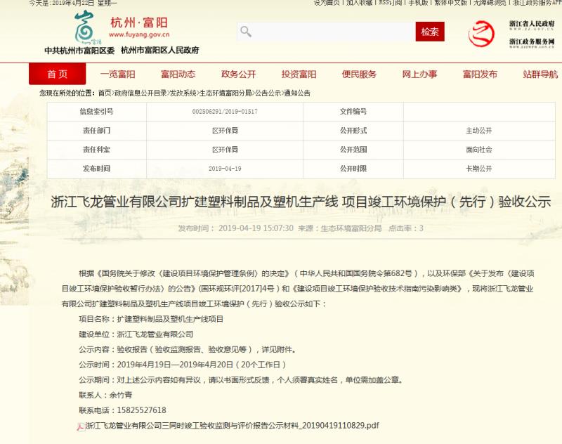The image size is (562, 444).
Task: Click 文件编号 table label
Action: pyautogui.click(x=353, y=112)
